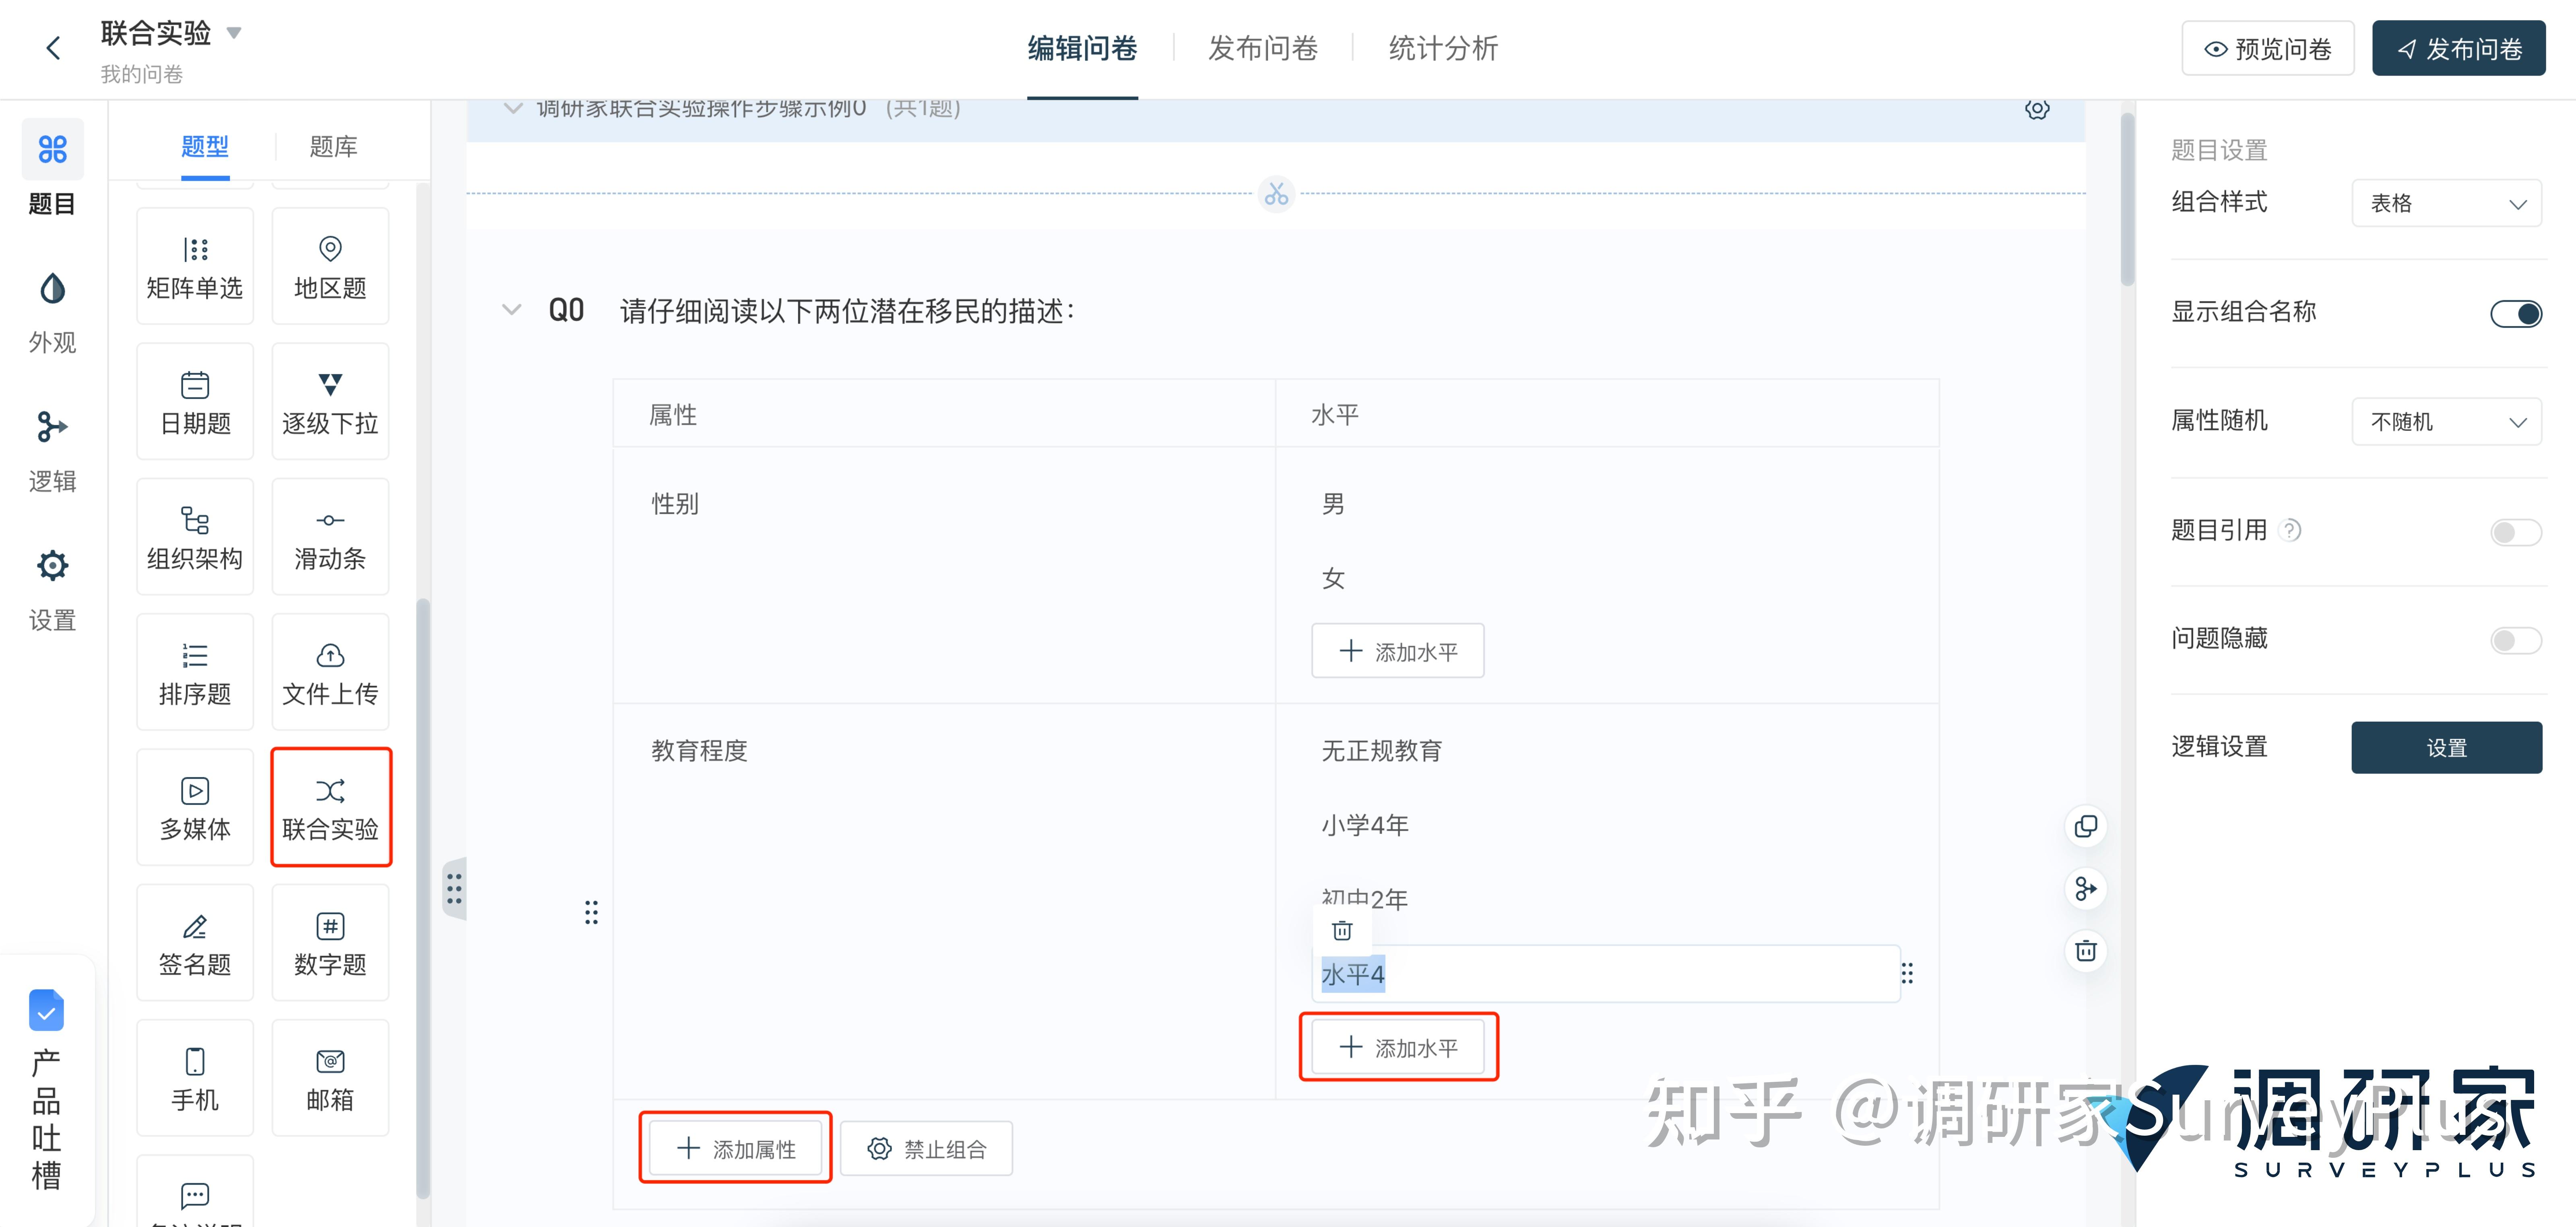Add a 滑动条 question type
The image size is (2576, 1227).
click(x=330, y=537)
